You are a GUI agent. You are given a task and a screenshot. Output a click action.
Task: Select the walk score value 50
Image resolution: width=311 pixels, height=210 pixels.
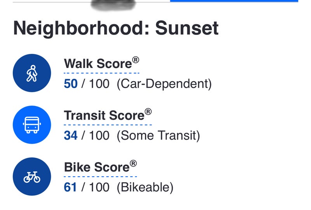tap(71, 84)
